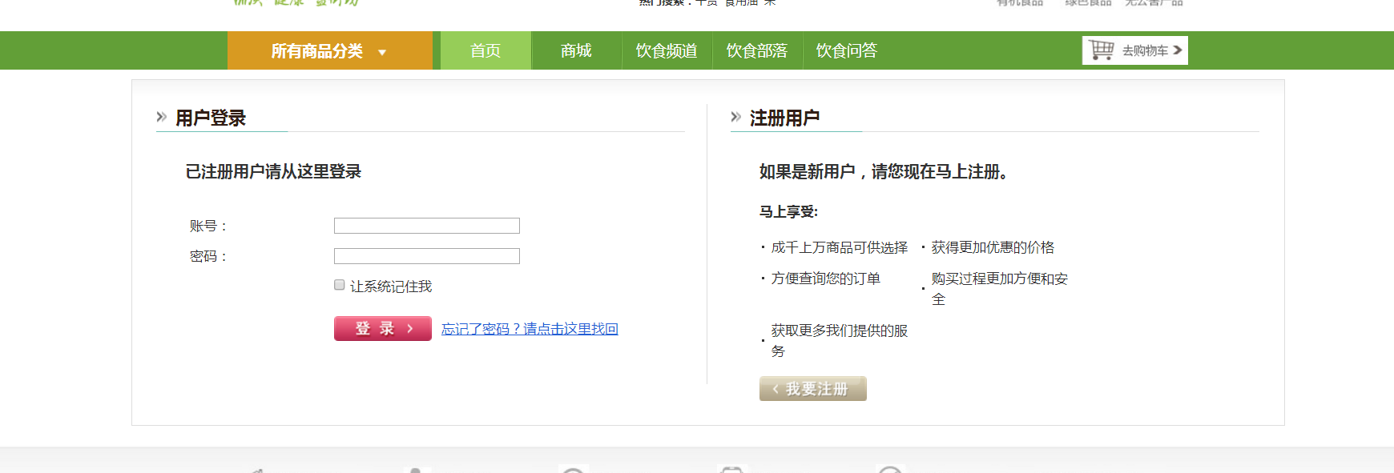The height and width of the screenshot is (473, 1394).
Task: Click the shopping cart icon
Action: (x=1102, y=50)
